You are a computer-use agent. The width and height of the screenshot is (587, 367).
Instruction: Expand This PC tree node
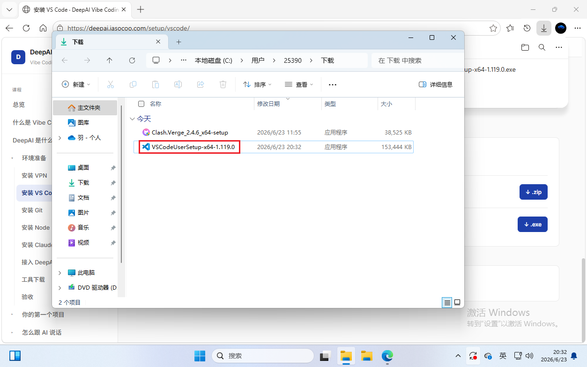coord(59,272)
